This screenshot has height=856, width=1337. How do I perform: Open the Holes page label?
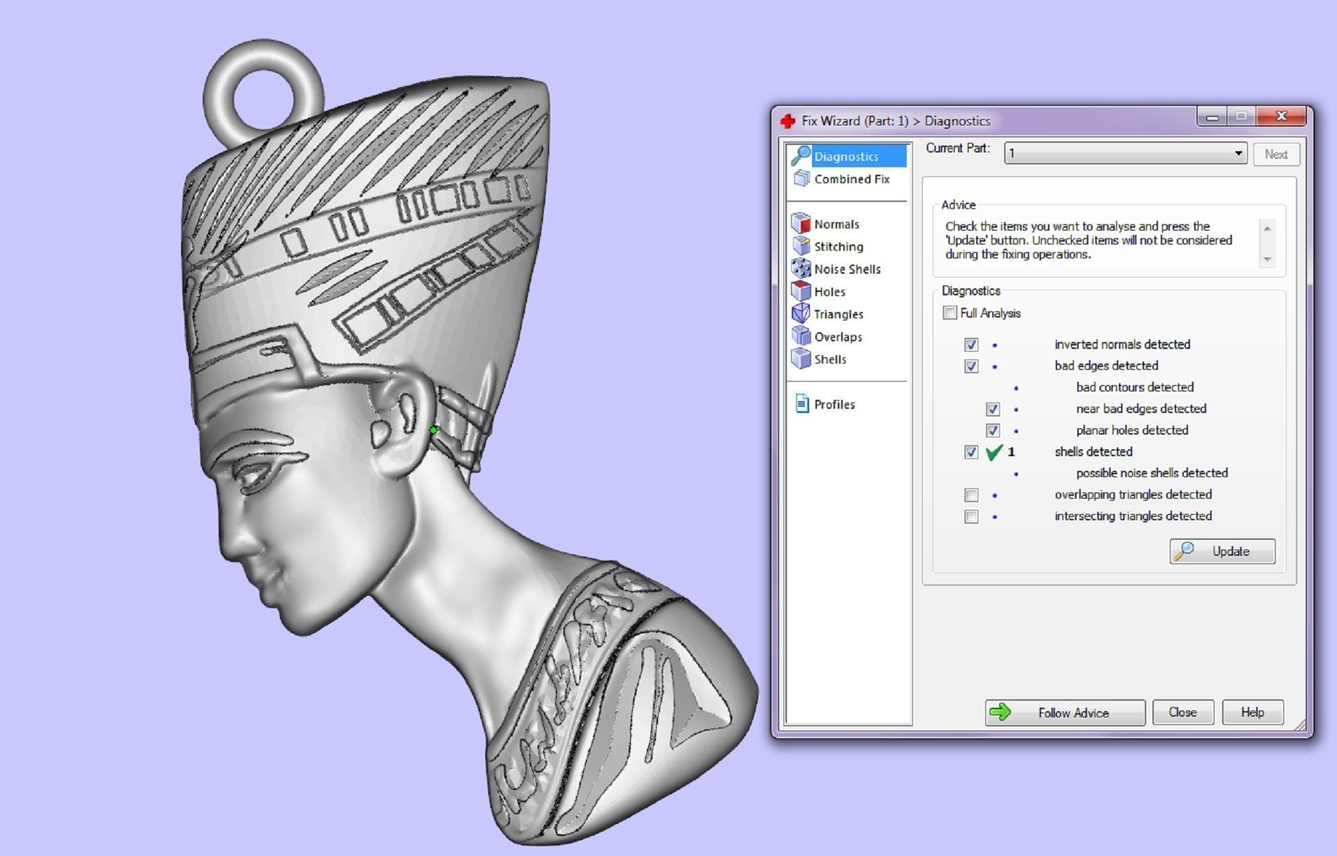pyautogui.click(x=829, y=292)
